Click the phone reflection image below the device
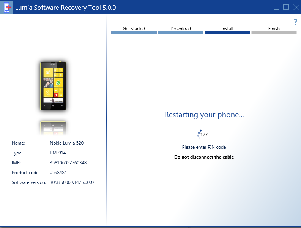Viewport: 301px width, 228px height. click(53, 128)
